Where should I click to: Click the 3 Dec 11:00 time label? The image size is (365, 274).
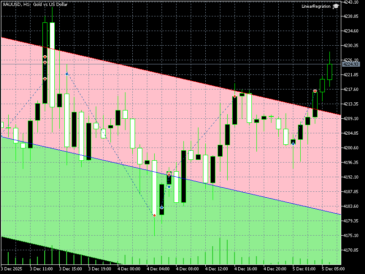tap(41, 269)
